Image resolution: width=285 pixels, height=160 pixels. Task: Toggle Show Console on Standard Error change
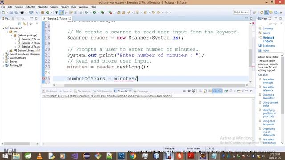(220, 91)
